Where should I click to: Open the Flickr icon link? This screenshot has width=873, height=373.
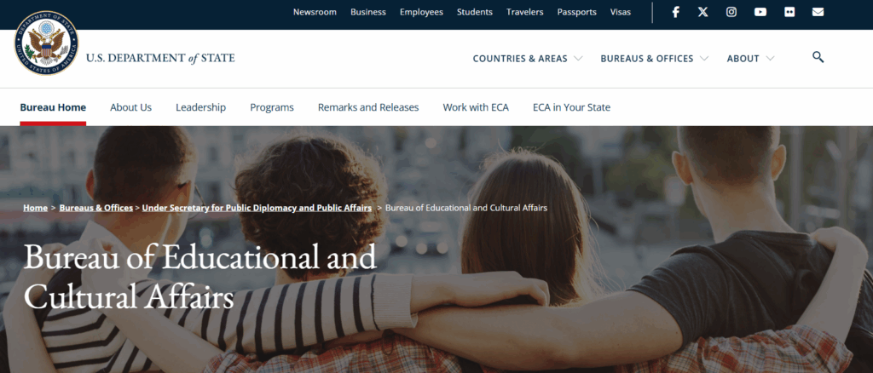click(789, 12)
